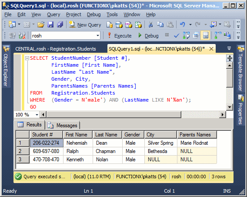Open the rosh database dropdown

[x=98, y=36]
